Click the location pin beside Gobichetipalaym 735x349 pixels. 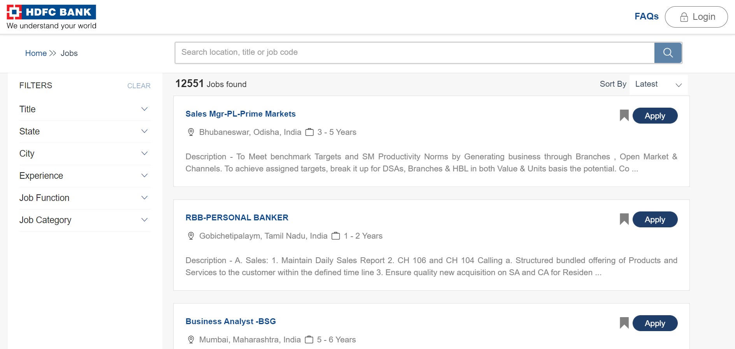(x=191, y=236)
